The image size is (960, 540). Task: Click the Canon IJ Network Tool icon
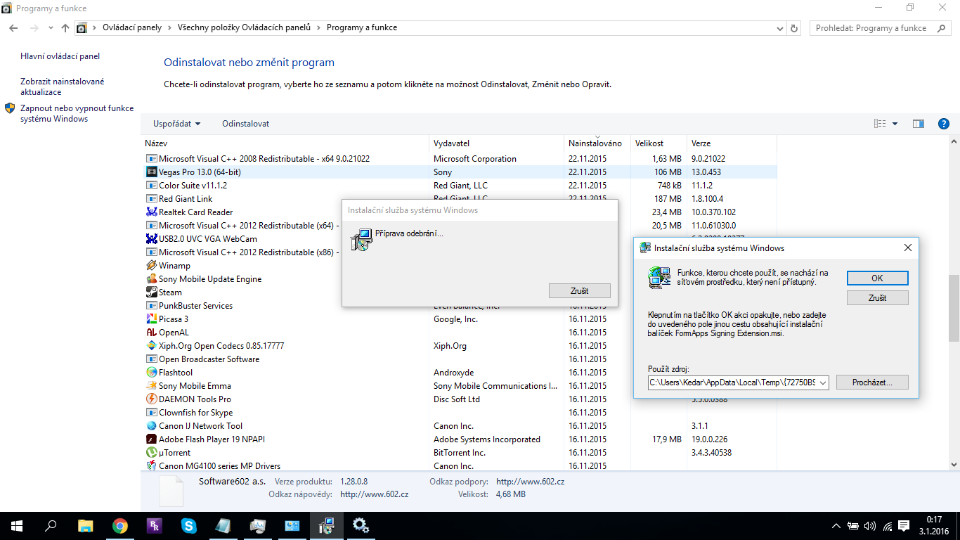151,426
